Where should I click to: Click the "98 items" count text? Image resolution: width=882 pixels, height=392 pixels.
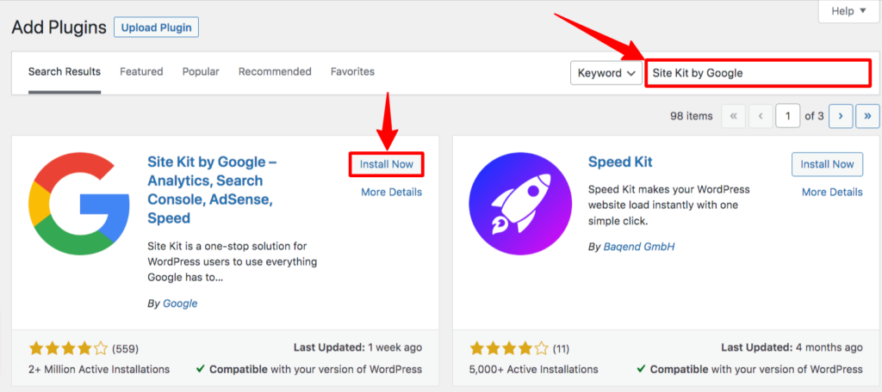692,116
